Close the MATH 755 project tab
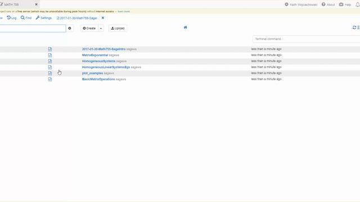 pyautogui.click(x=36, y=4)
